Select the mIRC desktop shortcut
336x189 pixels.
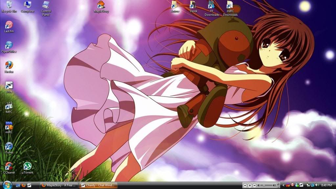click(x=9, y=128)
